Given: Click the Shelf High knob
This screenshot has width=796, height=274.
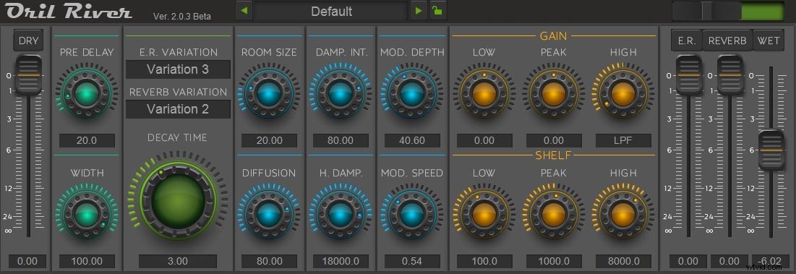Looking at the screenshot, I should [623, 215].
